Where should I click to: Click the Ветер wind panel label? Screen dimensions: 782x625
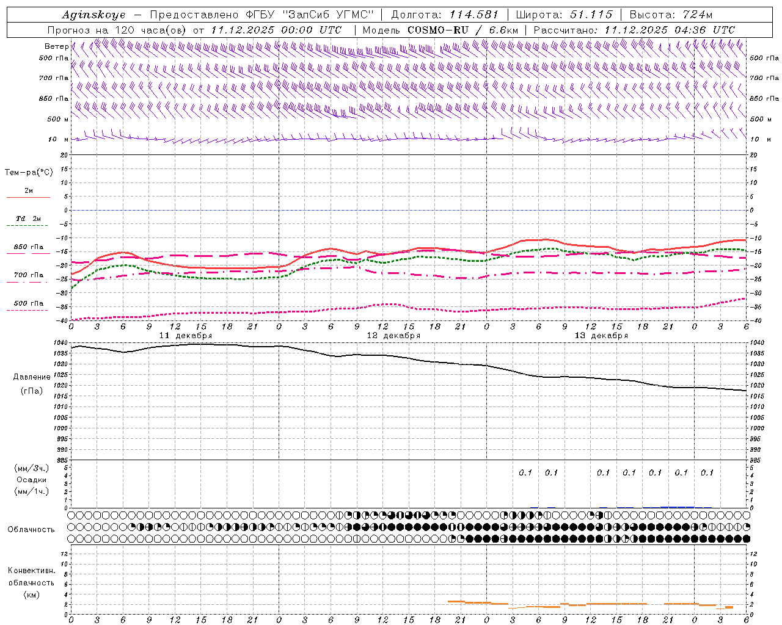[x=56, y=46]
